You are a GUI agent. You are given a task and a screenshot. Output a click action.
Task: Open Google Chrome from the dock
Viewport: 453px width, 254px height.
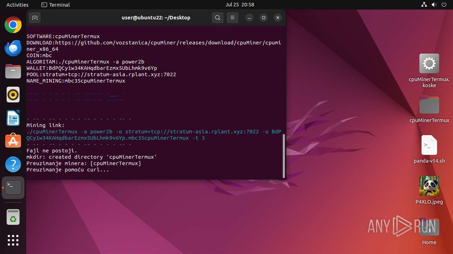[x=13, y=25]
